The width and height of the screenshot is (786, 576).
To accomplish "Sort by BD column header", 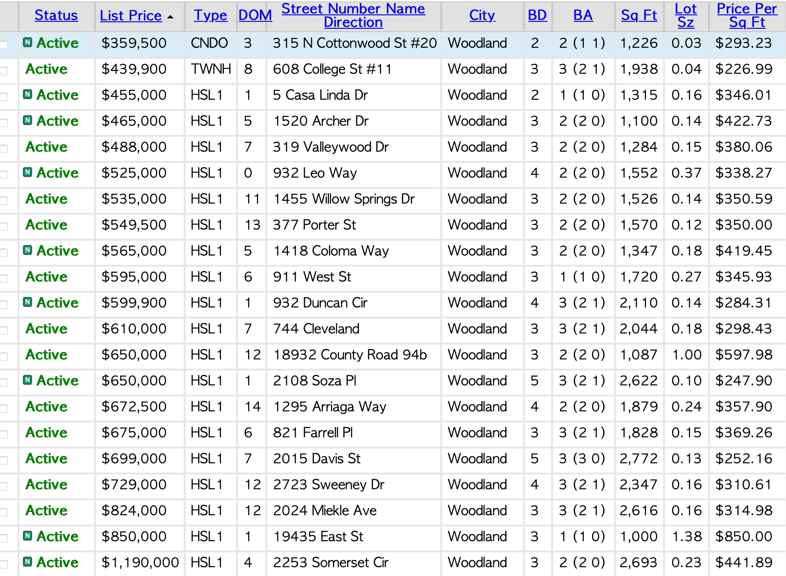I will pos(537,15).
